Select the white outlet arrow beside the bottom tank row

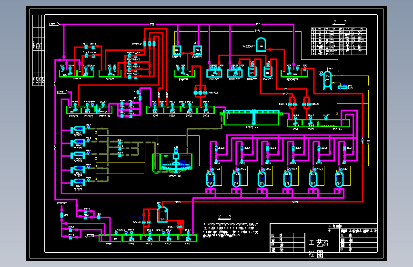click(x=89, y=236)
